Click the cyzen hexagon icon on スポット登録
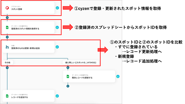Image resolution: width=185 pixels, height=104 pixels. click(x=7, y=8)
